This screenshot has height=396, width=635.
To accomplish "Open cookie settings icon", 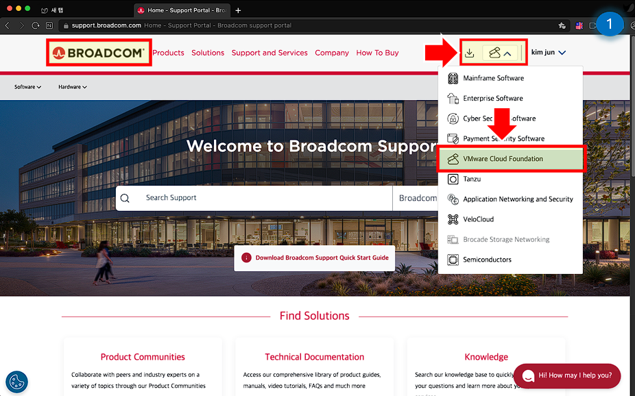I will [16, 382].
